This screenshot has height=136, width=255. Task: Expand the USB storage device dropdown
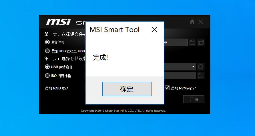coord(193,66)
